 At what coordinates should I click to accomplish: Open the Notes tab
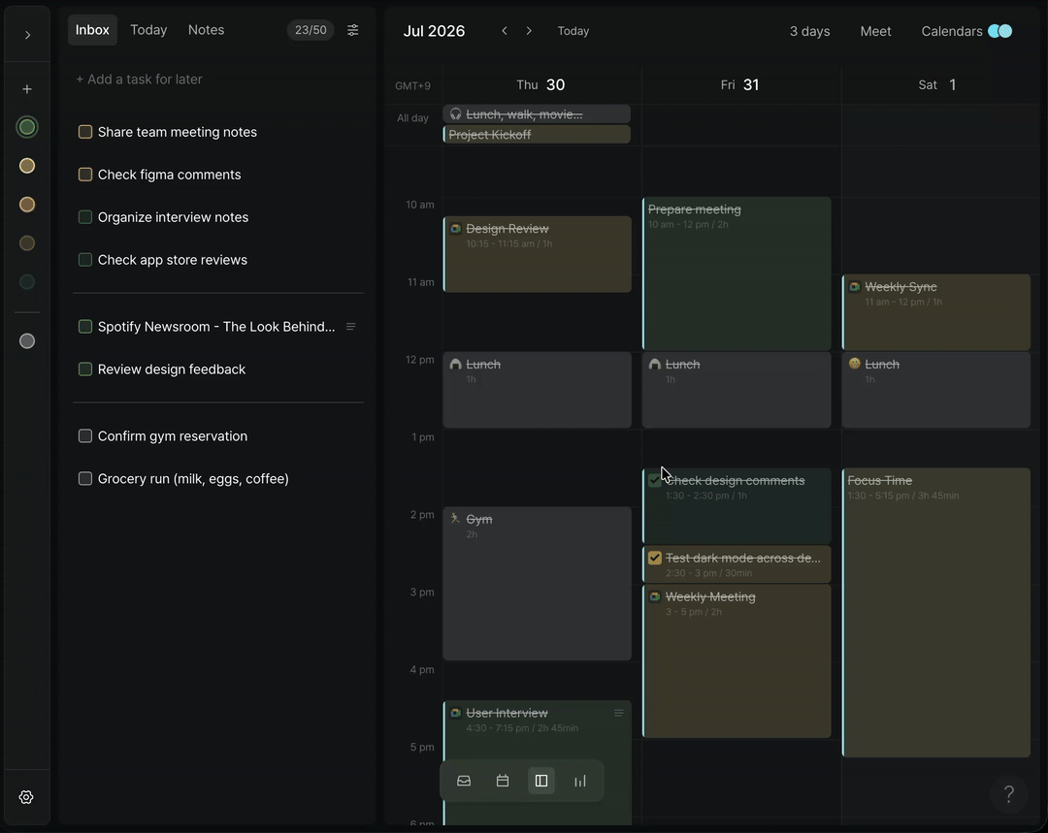(206, 30)
